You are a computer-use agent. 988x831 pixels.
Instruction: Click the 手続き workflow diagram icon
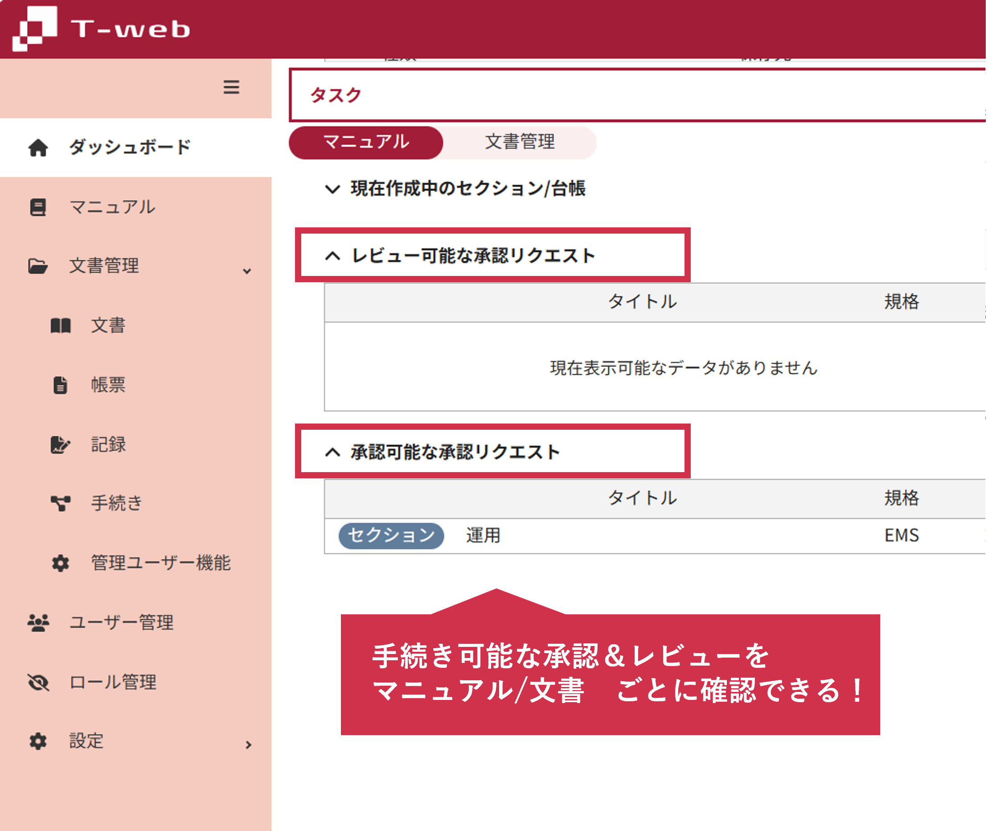60,503
